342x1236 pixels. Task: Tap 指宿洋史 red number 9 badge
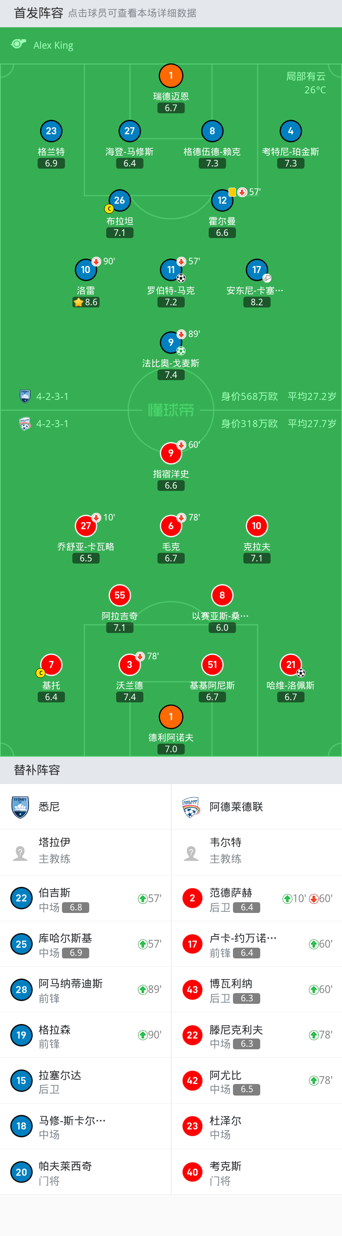(171, 453)
